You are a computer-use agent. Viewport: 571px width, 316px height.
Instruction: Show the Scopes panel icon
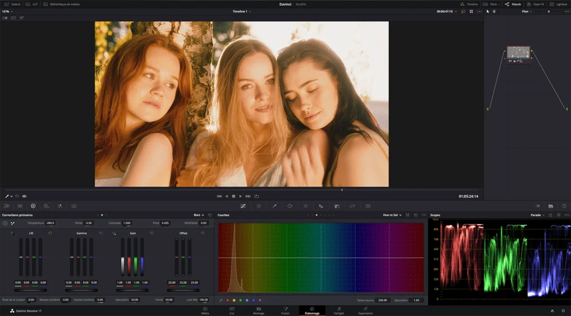click(x=550, y=206)
